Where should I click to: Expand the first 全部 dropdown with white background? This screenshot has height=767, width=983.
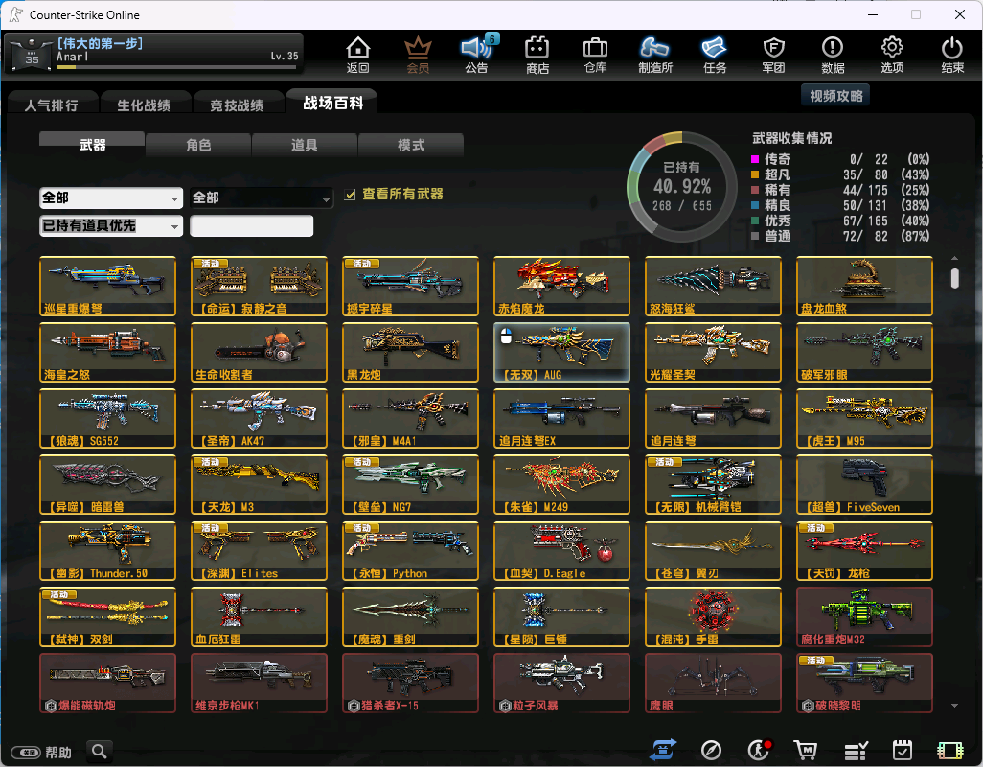[x=111, y=198]
